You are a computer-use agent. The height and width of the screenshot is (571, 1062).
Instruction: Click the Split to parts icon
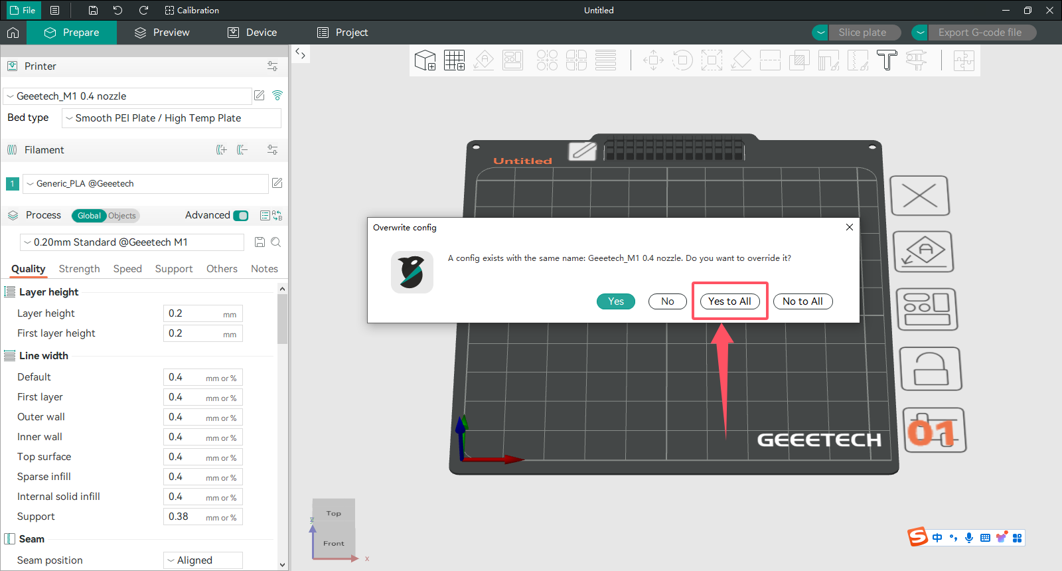[576, 60]
